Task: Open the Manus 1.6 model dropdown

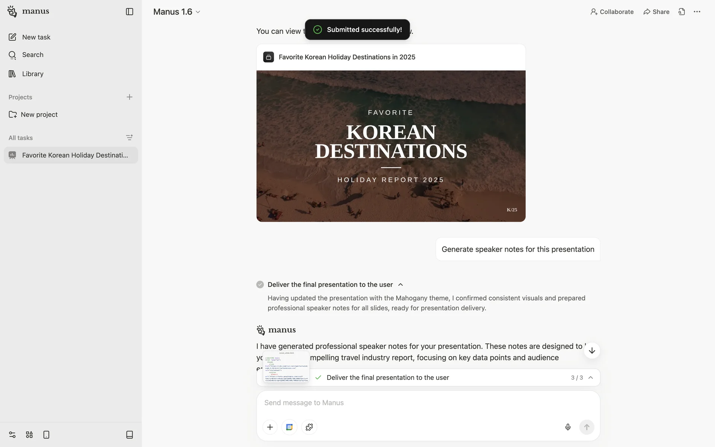Action: pyautogui.click(x=177, y=12)
